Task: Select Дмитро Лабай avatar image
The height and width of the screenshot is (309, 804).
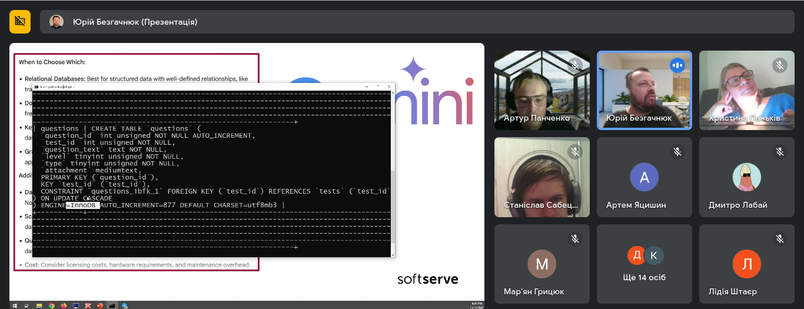Action: pyautogui.click(x=746, y=177)
